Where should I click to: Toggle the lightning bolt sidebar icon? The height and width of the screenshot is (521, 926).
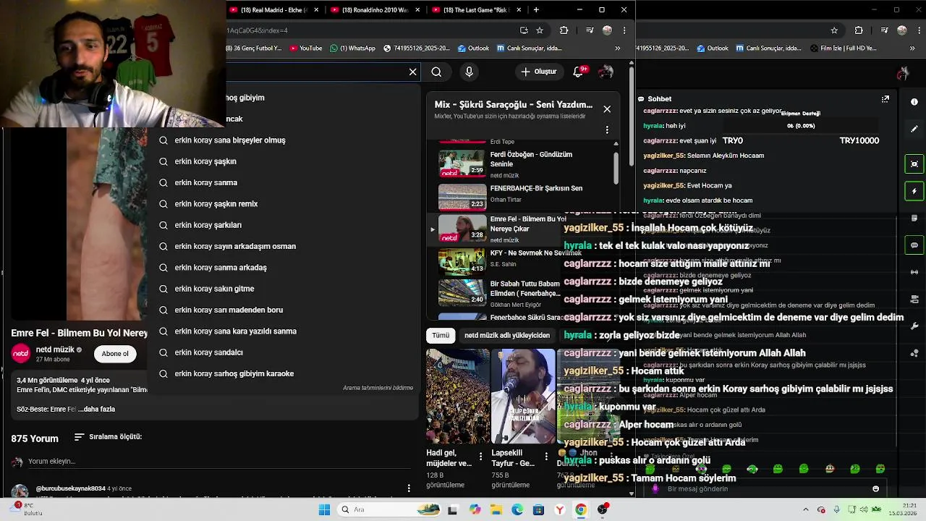(914, 191)
